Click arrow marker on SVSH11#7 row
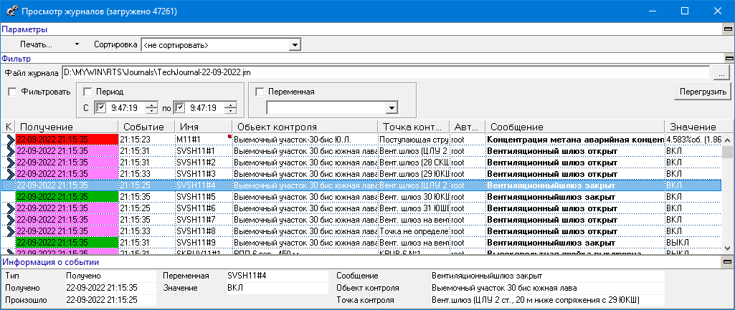735x310 pixels. [x=10, y=220]
